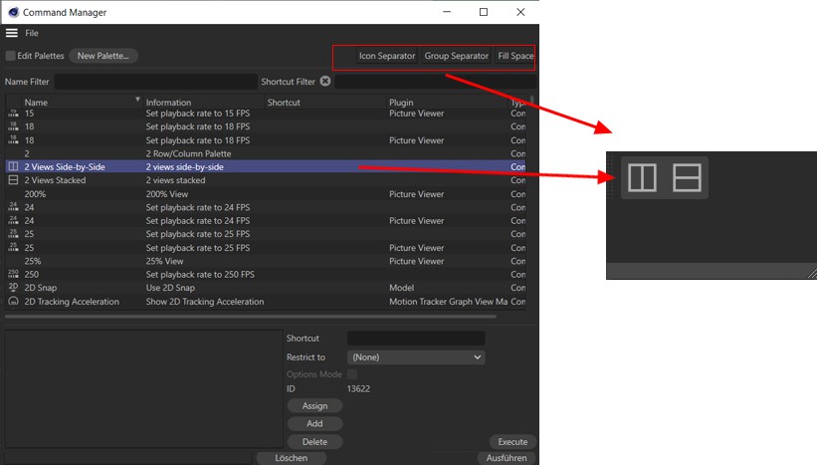Viewport: 817px width, 465px height.
Task: Click the 2 Views Stacked row icon
Action: [x=13, y=180]
